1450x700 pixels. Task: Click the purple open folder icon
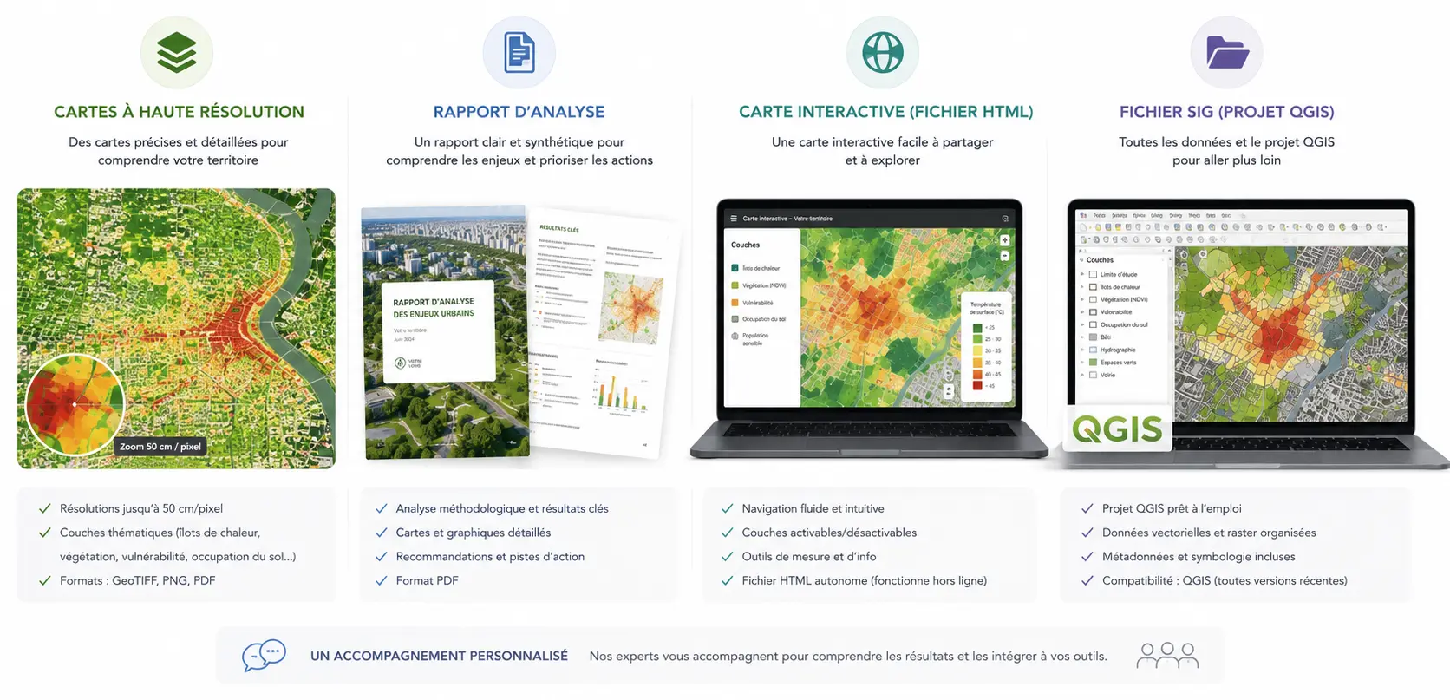click(x=1227, y=52)
